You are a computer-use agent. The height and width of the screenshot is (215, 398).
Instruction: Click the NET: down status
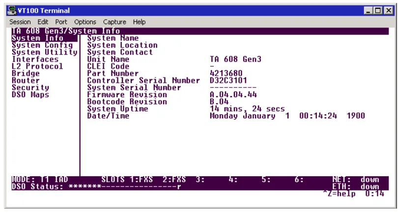[x=356, y=180]
